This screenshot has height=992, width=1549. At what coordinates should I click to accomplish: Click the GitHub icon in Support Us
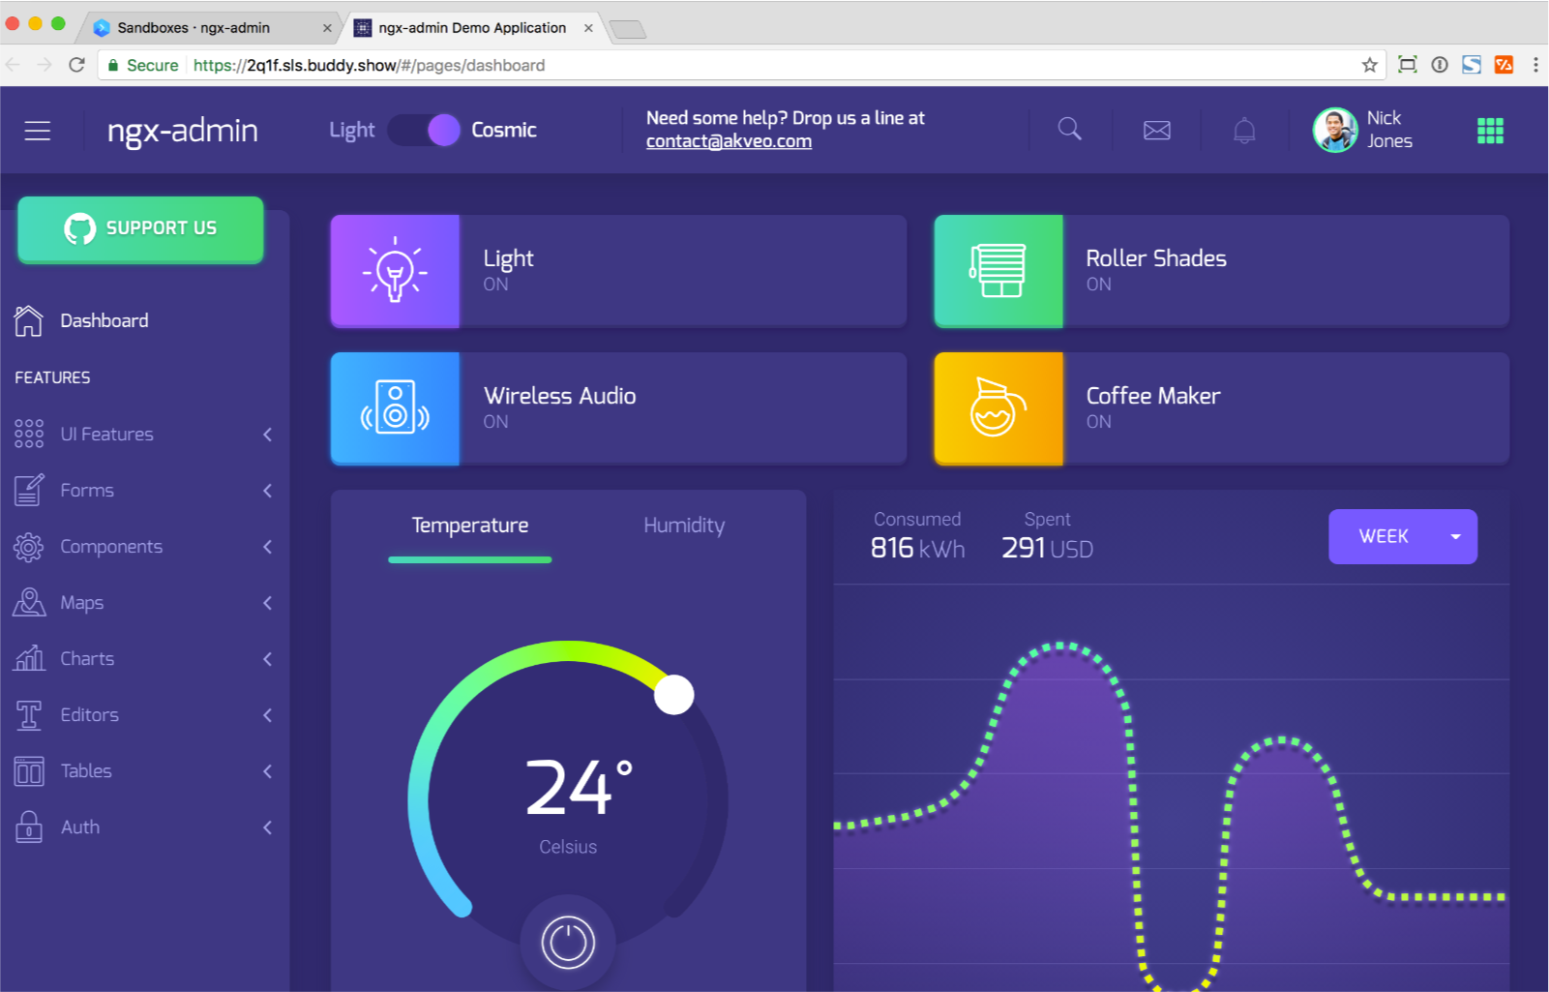point(79,228)
